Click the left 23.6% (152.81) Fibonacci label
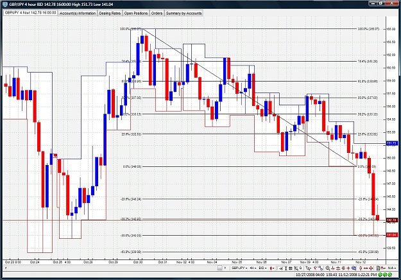Image resolution: width=401 pixels, height=280 pixels. click(131, 134)
